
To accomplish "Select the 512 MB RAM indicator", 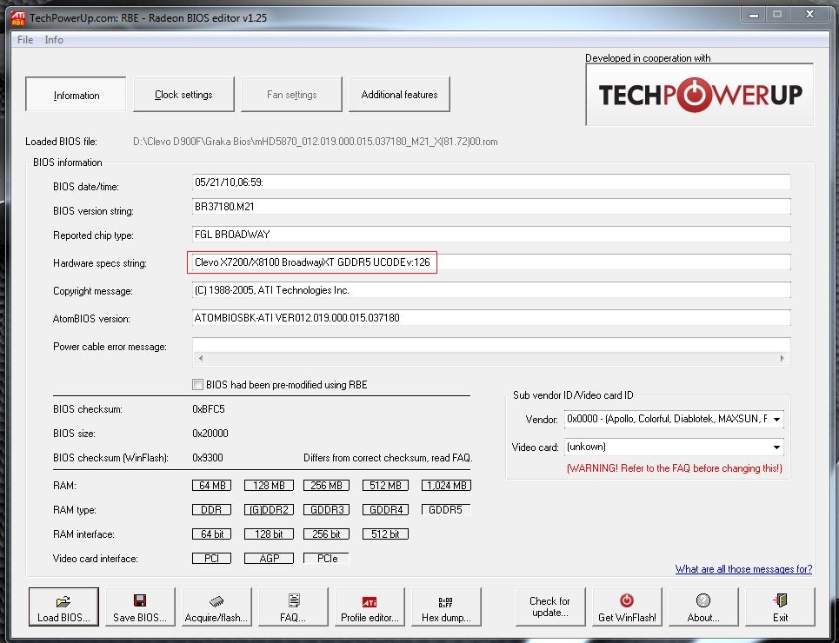I will tap(385, 485).
